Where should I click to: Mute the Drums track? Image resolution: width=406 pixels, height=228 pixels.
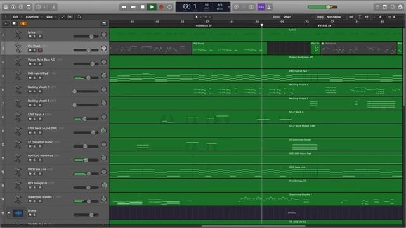pyautogui.click(x=30, y=215)
